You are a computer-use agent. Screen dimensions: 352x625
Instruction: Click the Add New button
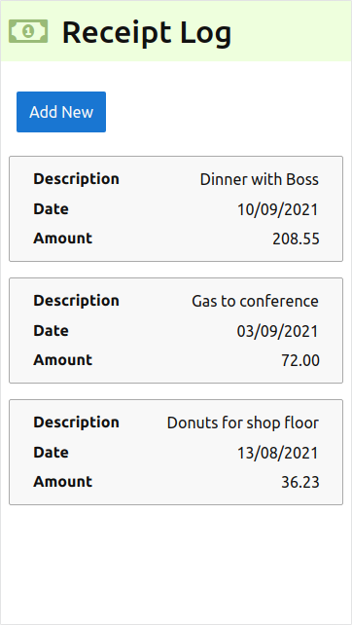tap(61, 112)
